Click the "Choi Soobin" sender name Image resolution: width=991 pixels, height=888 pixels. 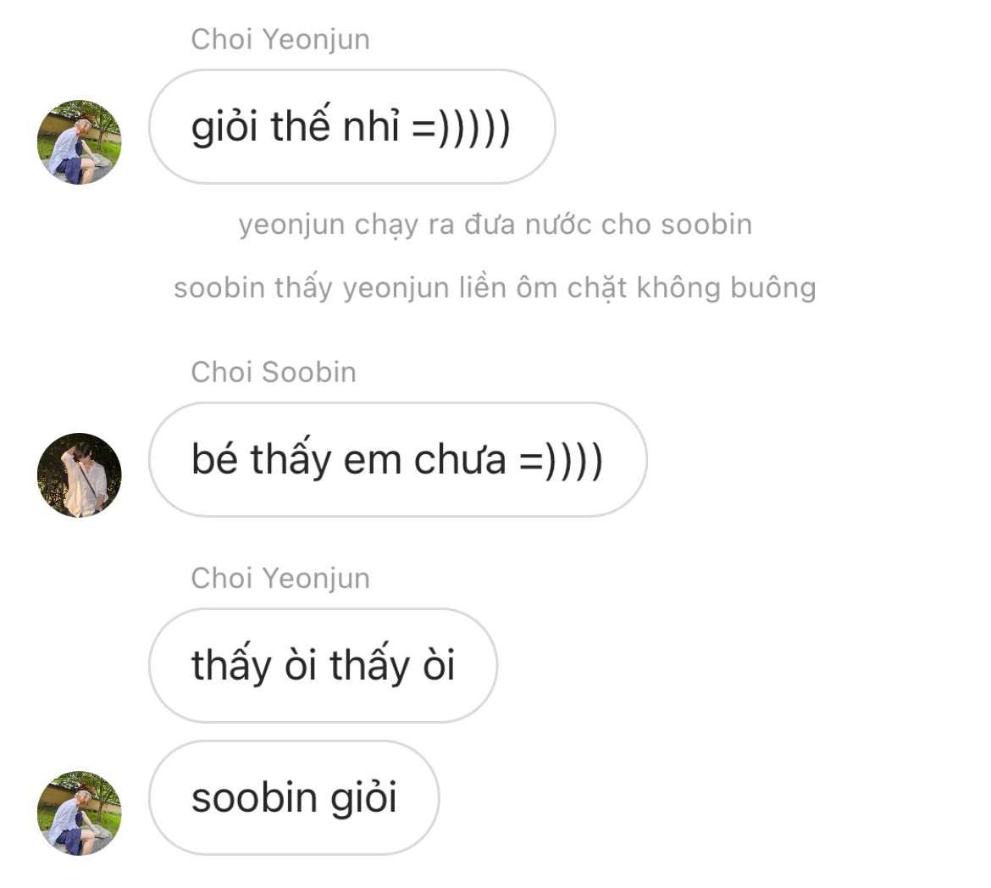274,372
